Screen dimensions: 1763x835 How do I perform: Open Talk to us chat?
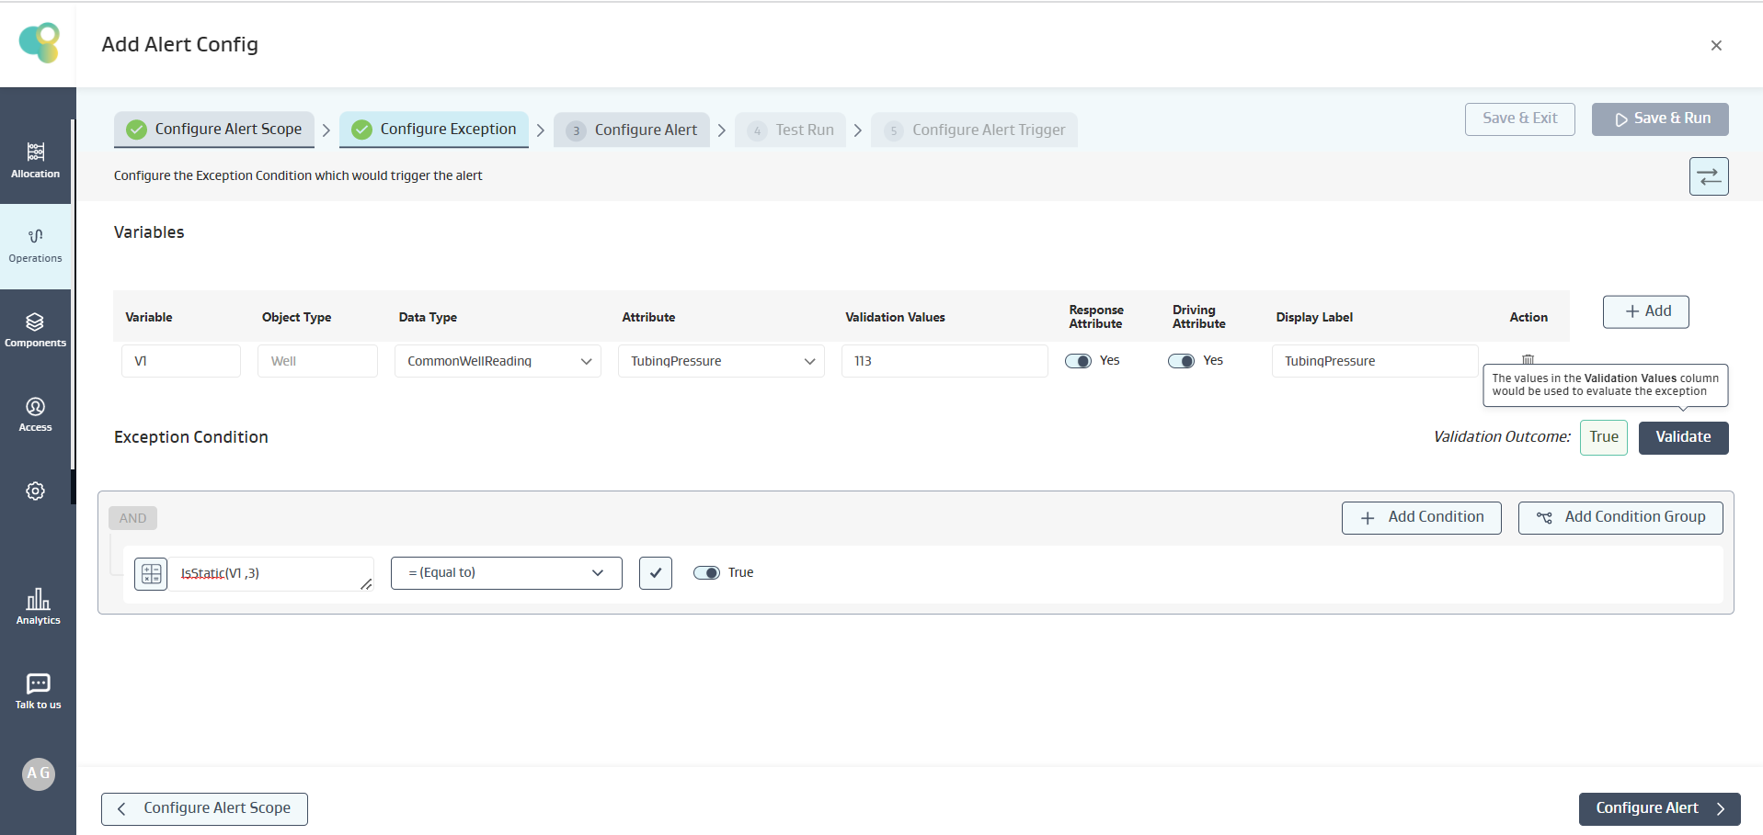coord(38,691)
